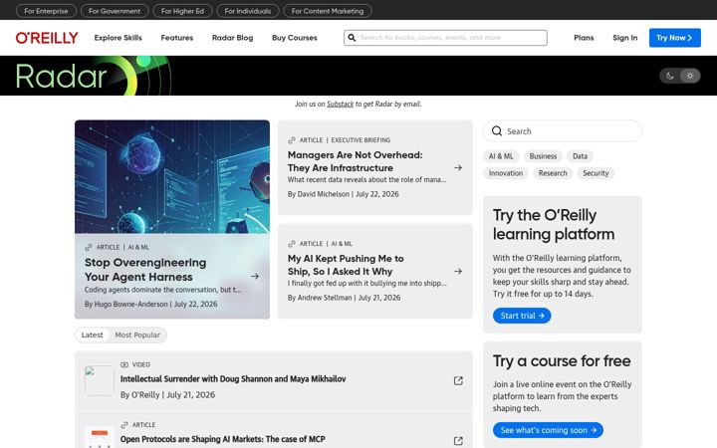Screen dimensions: 717x448
Task: Click Start trial button
Action: click(x=522, y=316)
